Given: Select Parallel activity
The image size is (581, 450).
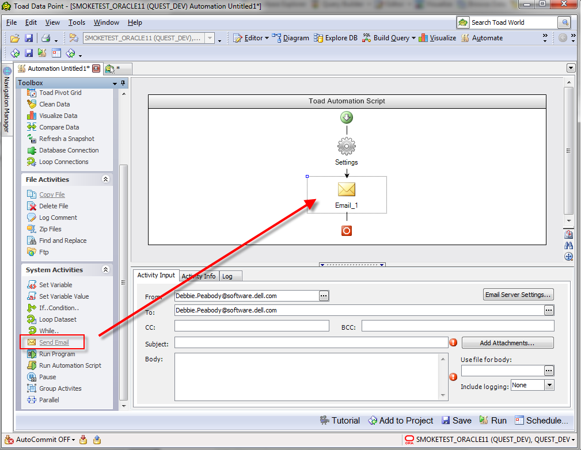Looking at the screenshot, I should (43, 399).
